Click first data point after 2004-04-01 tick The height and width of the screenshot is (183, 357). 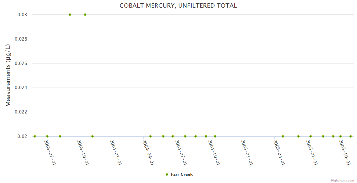click(x=150, y=136)
